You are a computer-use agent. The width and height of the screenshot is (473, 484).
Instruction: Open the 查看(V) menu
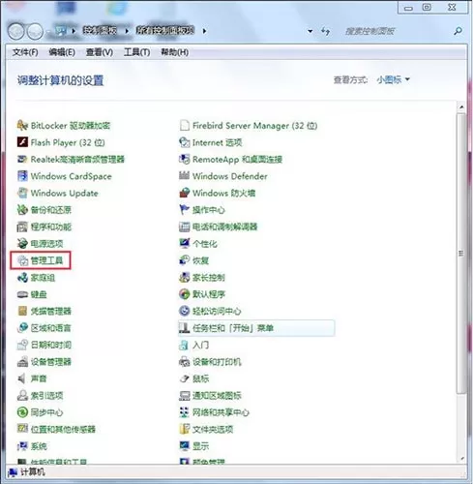pyautogui.click(x=100, y=52)
